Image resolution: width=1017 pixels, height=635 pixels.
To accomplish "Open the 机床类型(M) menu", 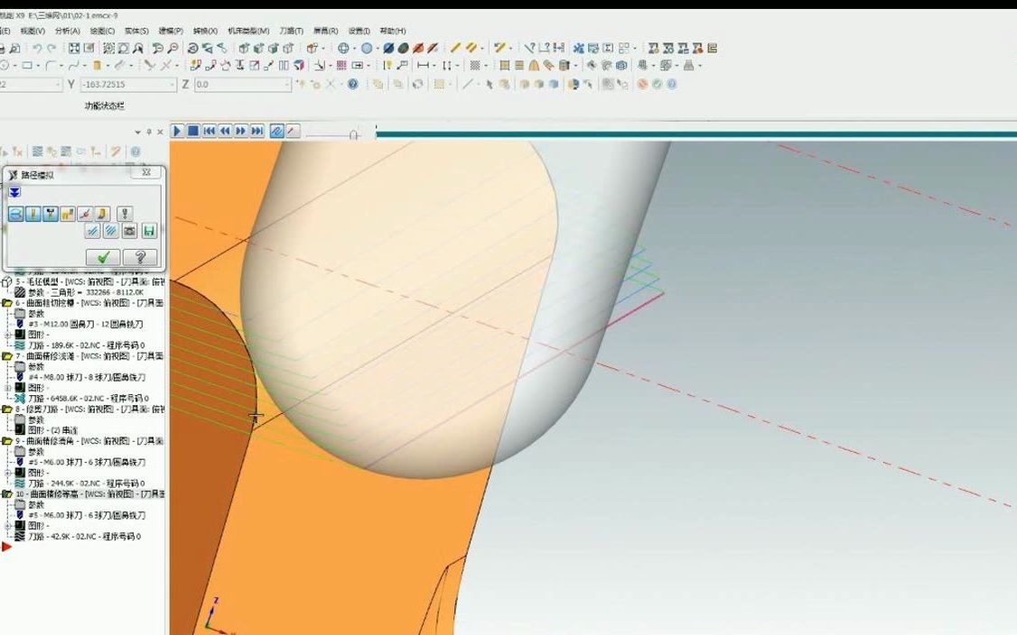I will 248,31.
